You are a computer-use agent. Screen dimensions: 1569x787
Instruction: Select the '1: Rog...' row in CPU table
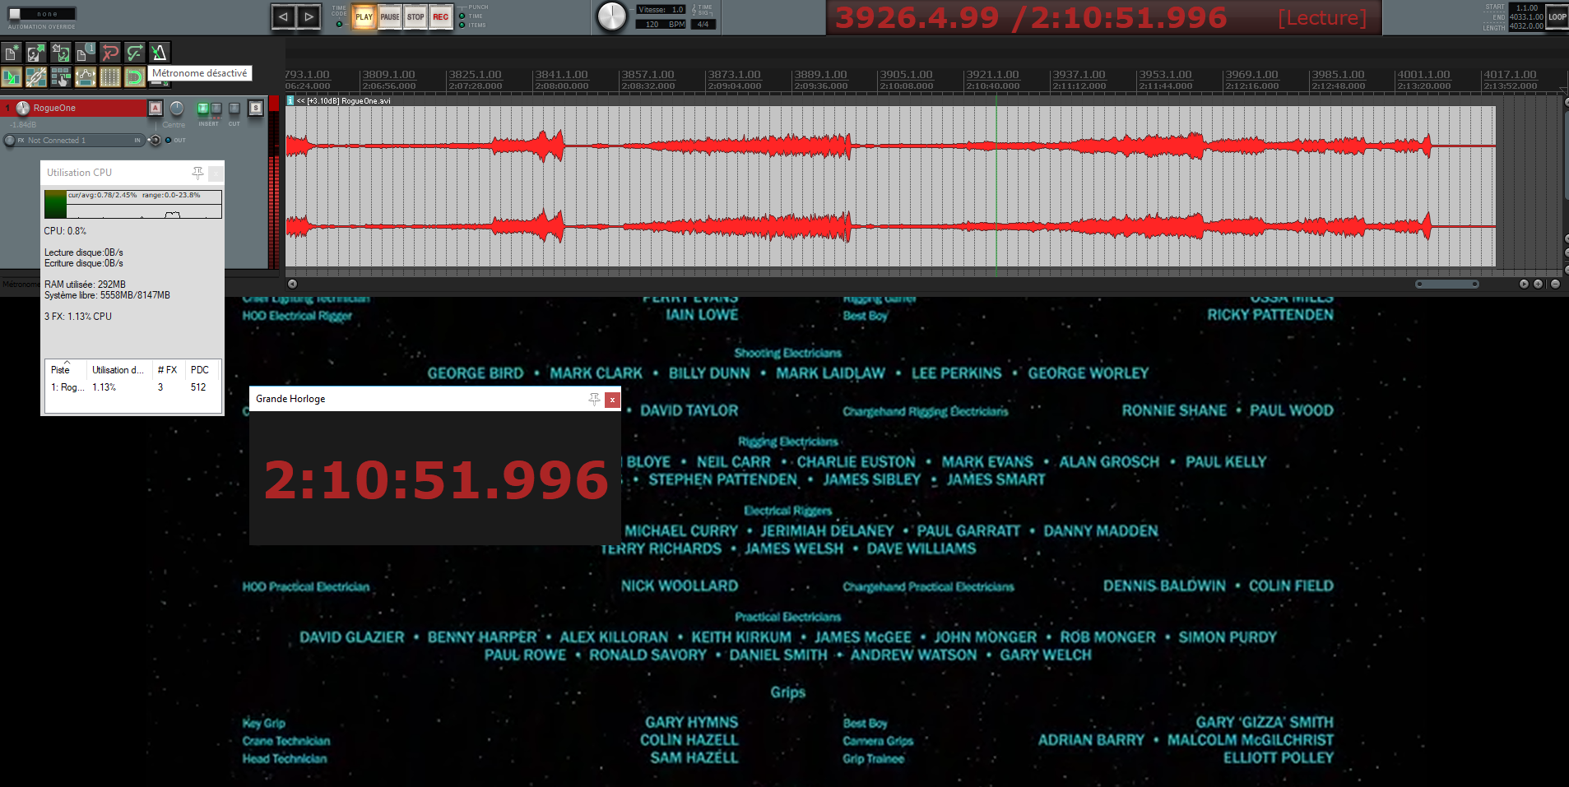(132, 387)
